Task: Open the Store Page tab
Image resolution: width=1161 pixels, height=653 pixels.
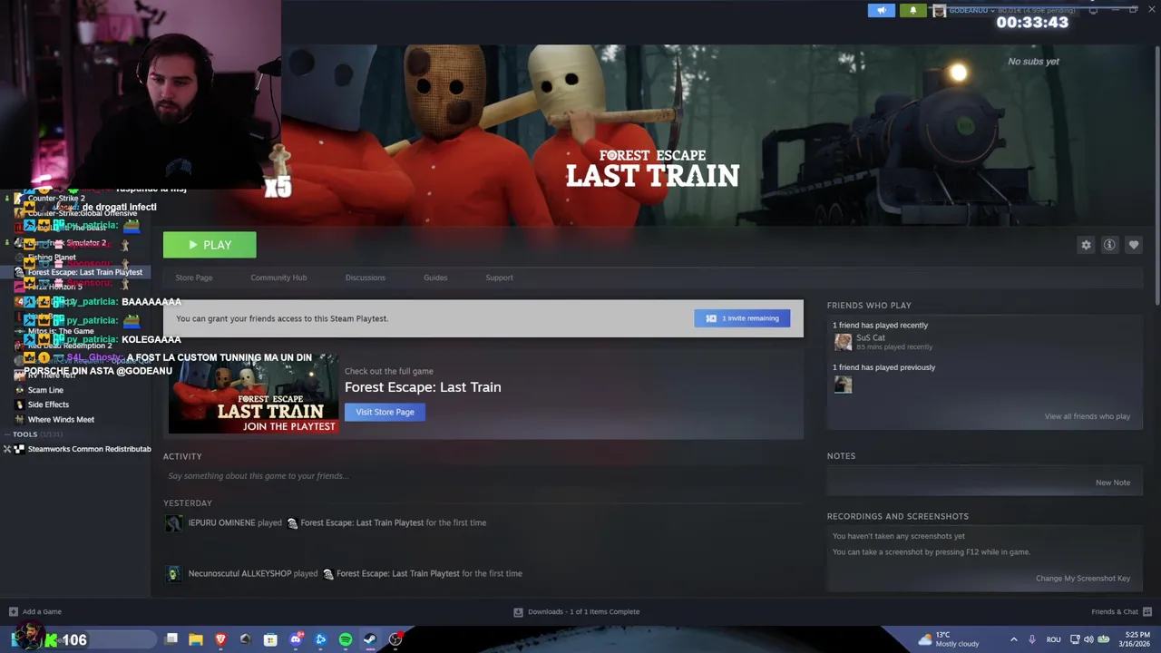Action: tap(194, 278)
